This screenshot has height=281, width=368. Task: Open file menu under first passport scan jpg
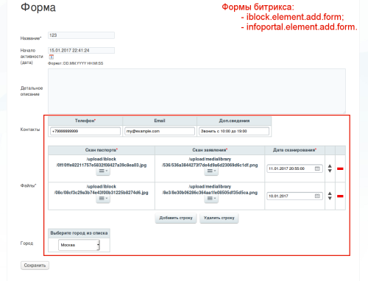click(103, 171)
